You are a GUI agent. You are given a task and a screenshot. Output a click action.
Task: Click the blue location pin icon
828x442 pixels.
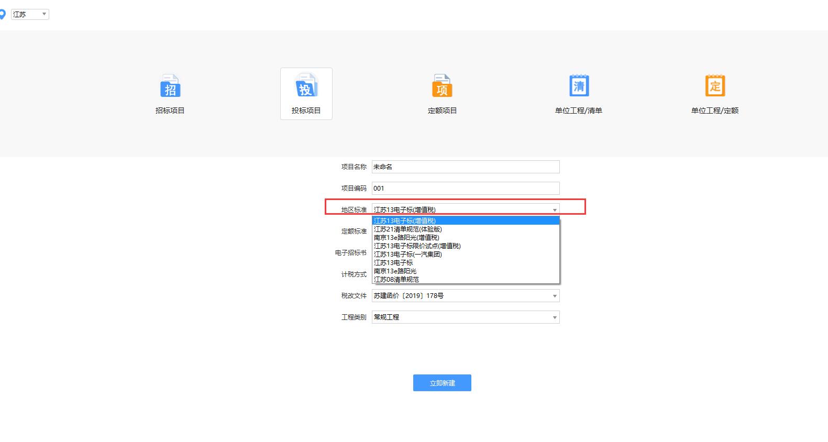coord(2,15)
